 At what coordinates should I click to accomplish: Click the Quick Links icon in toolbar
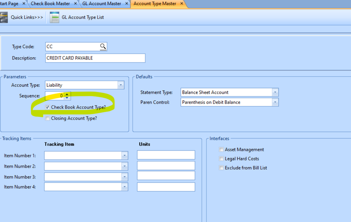(x=4, y=18)
